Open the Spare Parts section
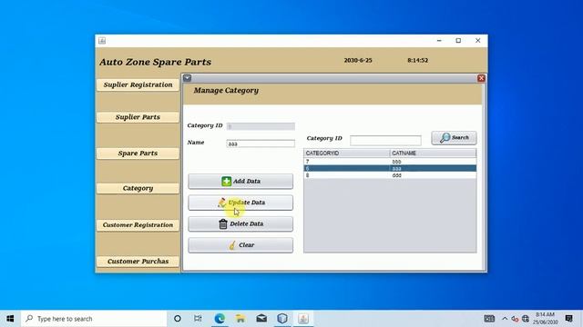 (138, 154)
